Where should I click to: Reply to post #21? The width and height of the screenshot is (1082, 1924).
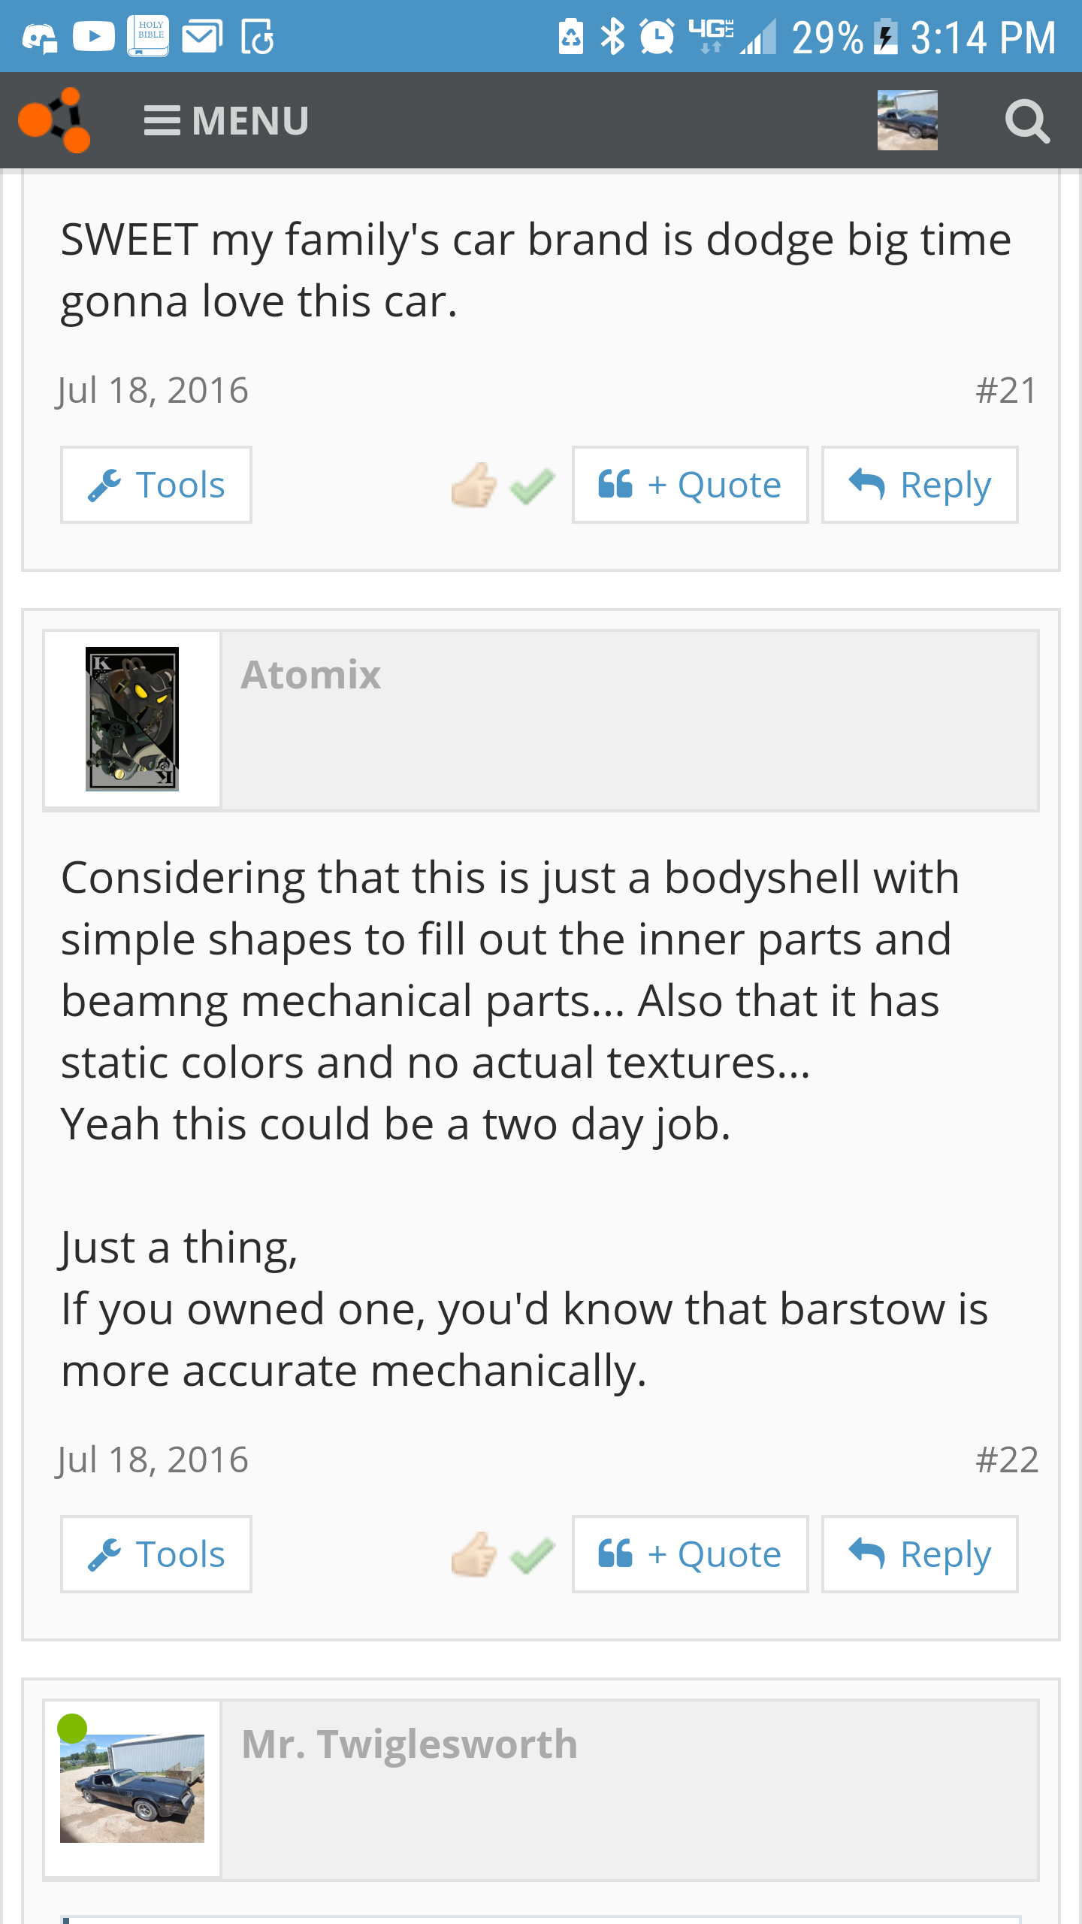point(920,485)
